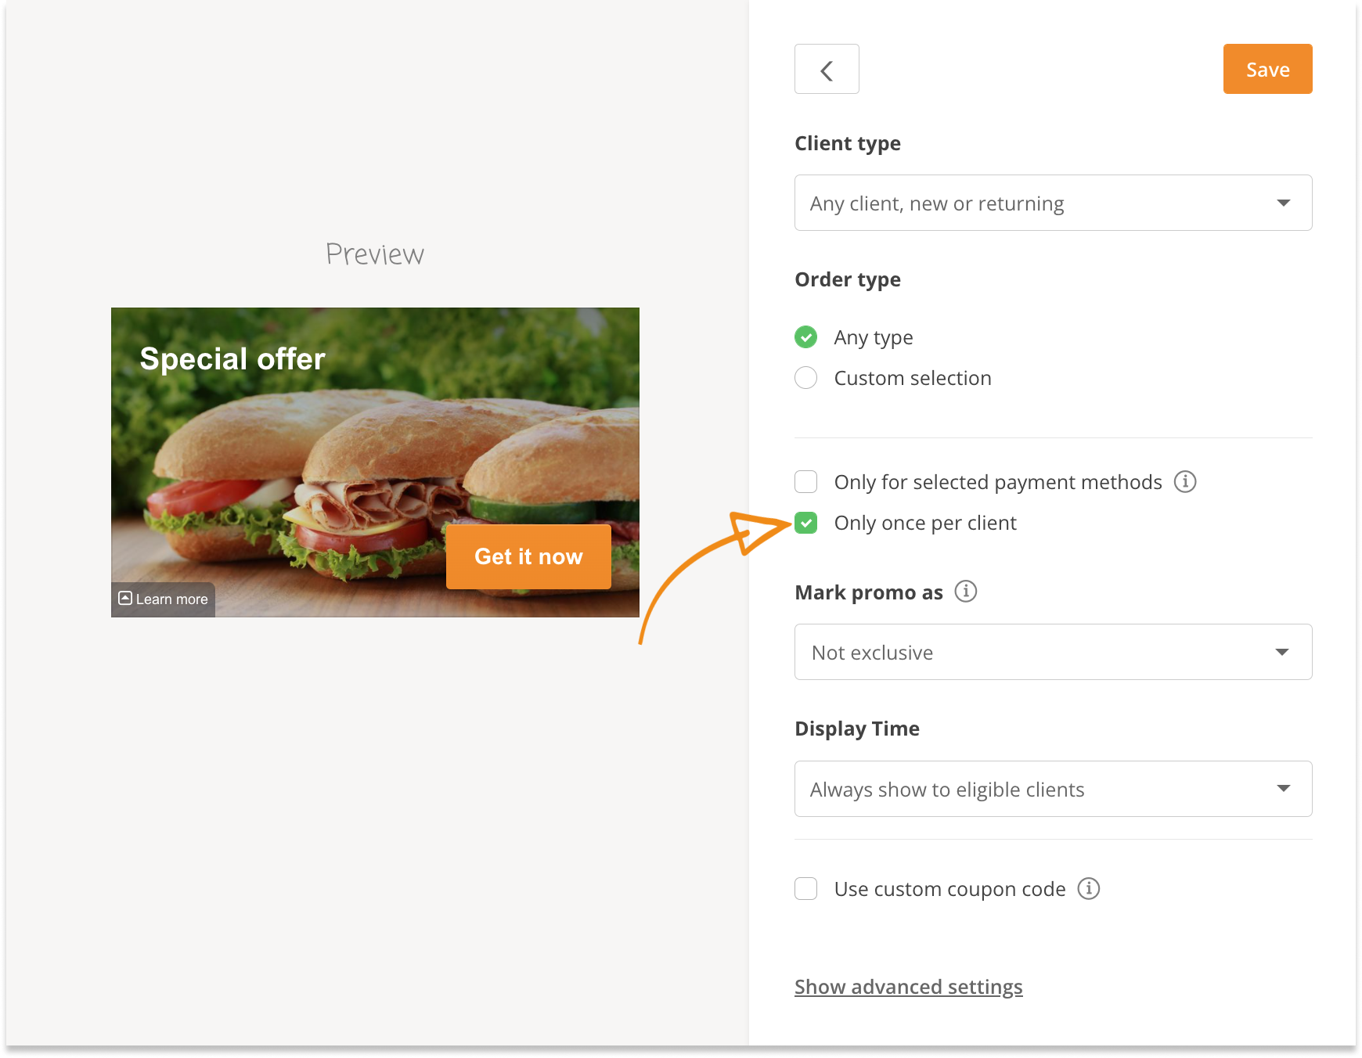Uncheck Only once per client
This screenshot has height=1058, width=1362.
(x=806, y=523)
